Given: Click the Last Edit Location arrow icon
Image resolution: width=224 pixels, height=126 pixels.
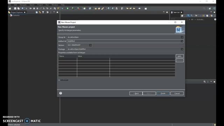Looking at the screenshot, I should coord(127,8).
